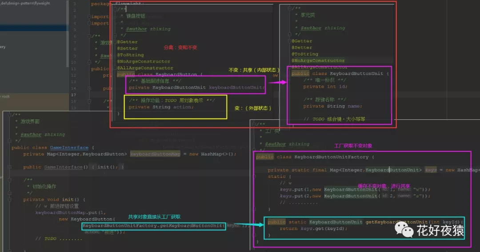Image resolution: width=480 pixels, height=252 pixels.
Task: Click 'private void init()' declaration
Action: [x=51, y=200]
